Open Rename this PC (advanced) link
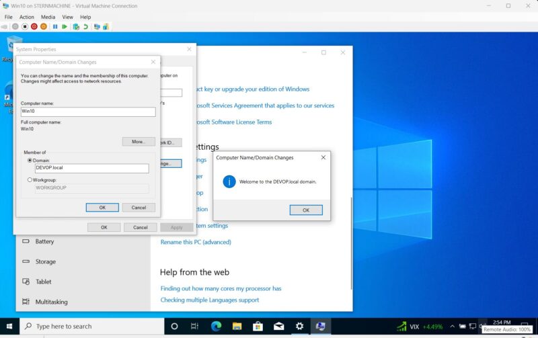The width and height of the screenshot is (538, 338). pos(196,242)
